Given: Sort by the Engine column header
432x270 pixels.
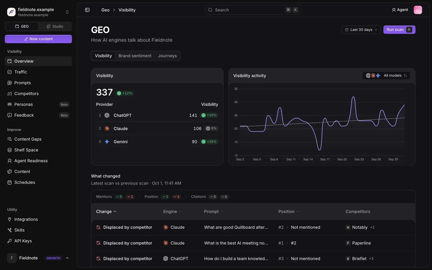Looking at the screenshot, I should tap(172, 212).
